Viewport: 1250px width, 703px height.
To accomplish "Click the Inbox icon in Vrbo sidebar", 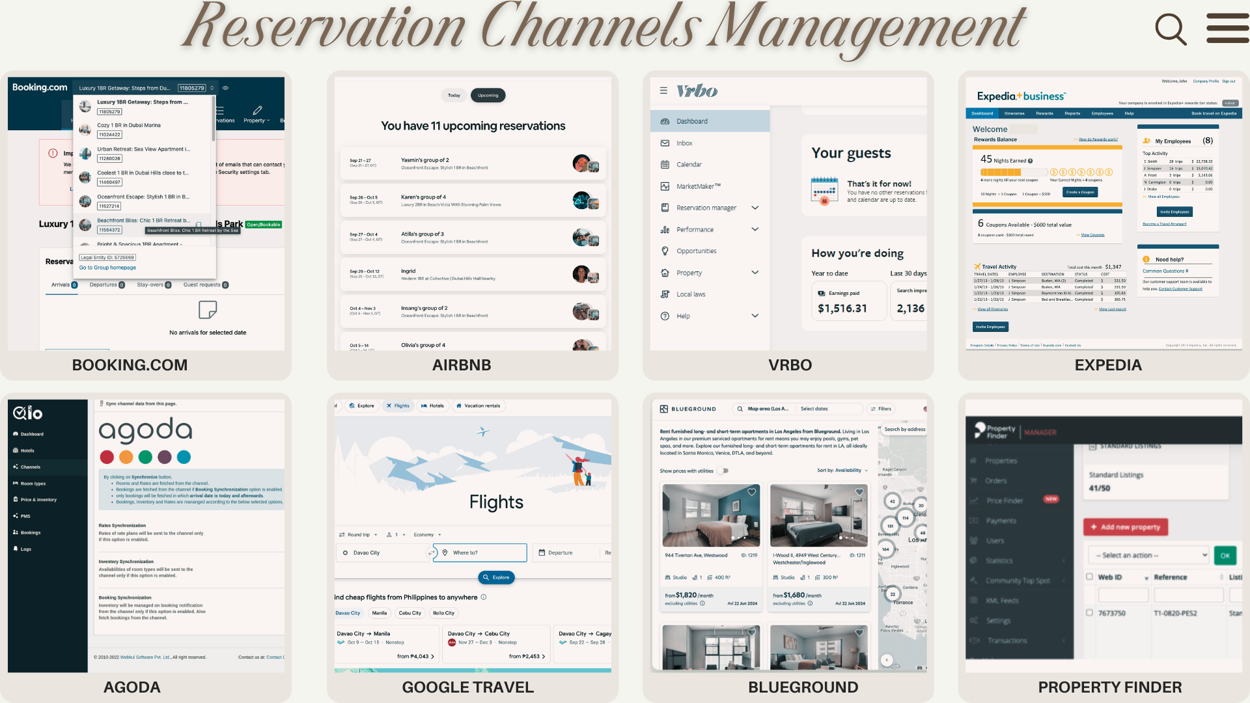I will pyautogui.click(x=665, y=143).
